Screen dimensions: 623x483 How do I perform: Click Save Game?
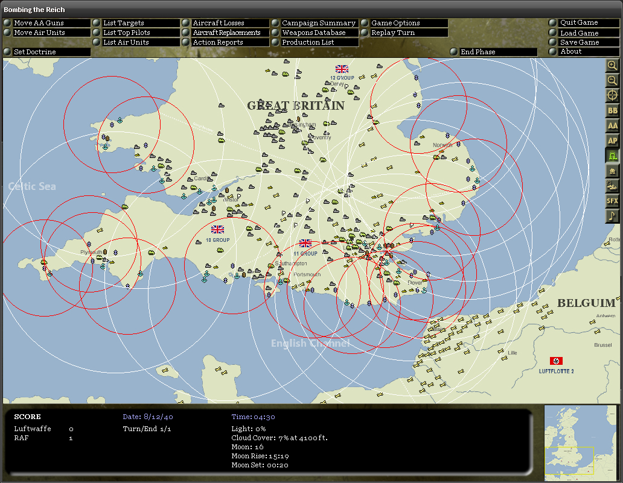[584, 42]
